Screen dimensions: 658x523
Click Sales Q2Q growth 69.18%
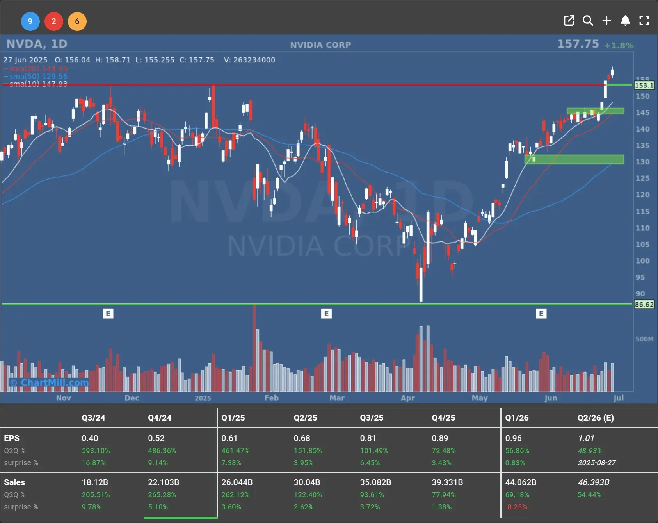[x=517, y=495]
